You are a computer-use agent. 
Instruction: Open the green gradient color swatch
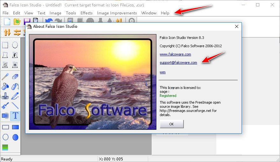click(x=5, y=147)
